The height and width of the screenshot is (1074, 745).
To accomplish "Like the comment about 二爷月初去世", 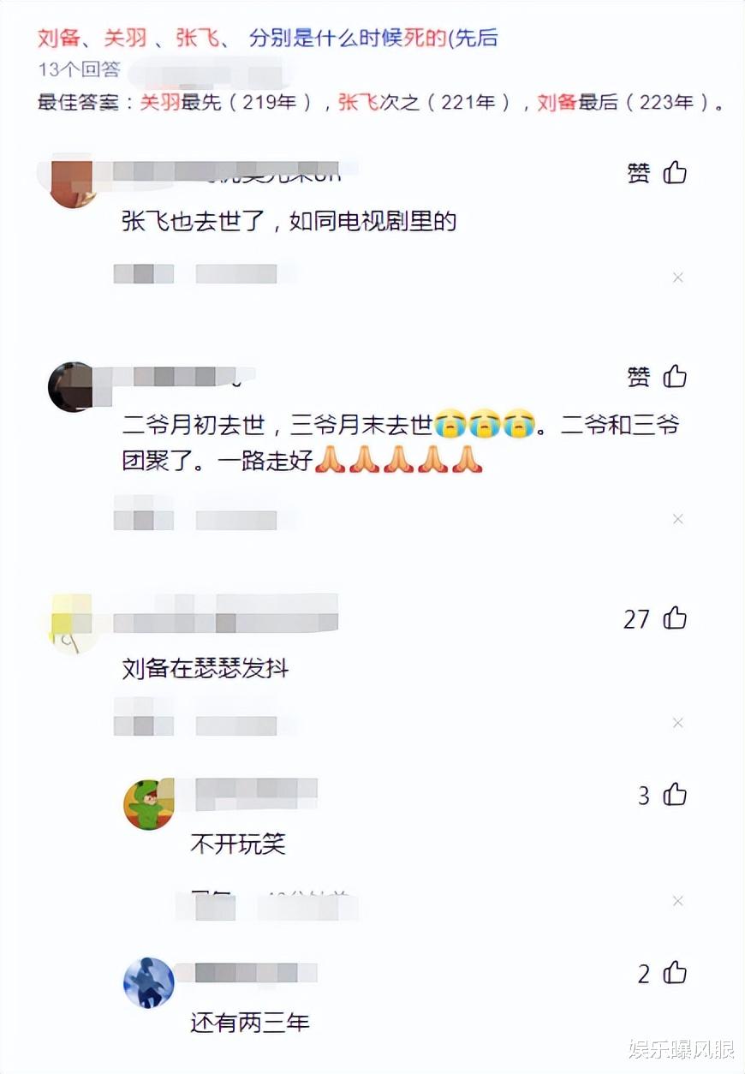I will [x=676, y=377].
